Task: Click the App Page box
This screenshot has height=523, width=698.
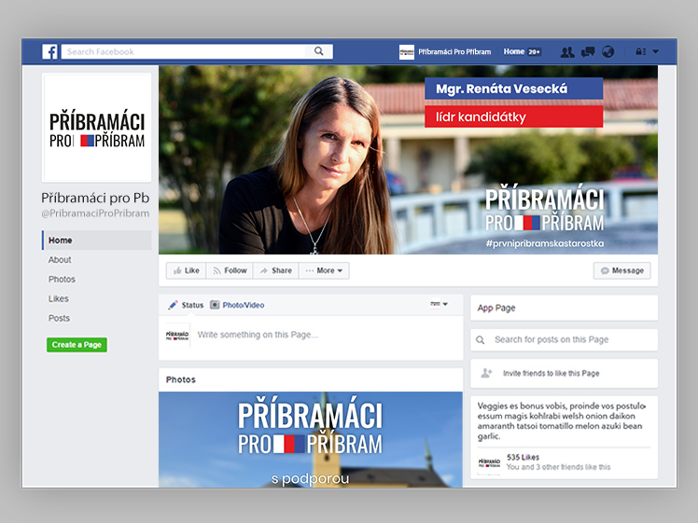Action: 564,308
